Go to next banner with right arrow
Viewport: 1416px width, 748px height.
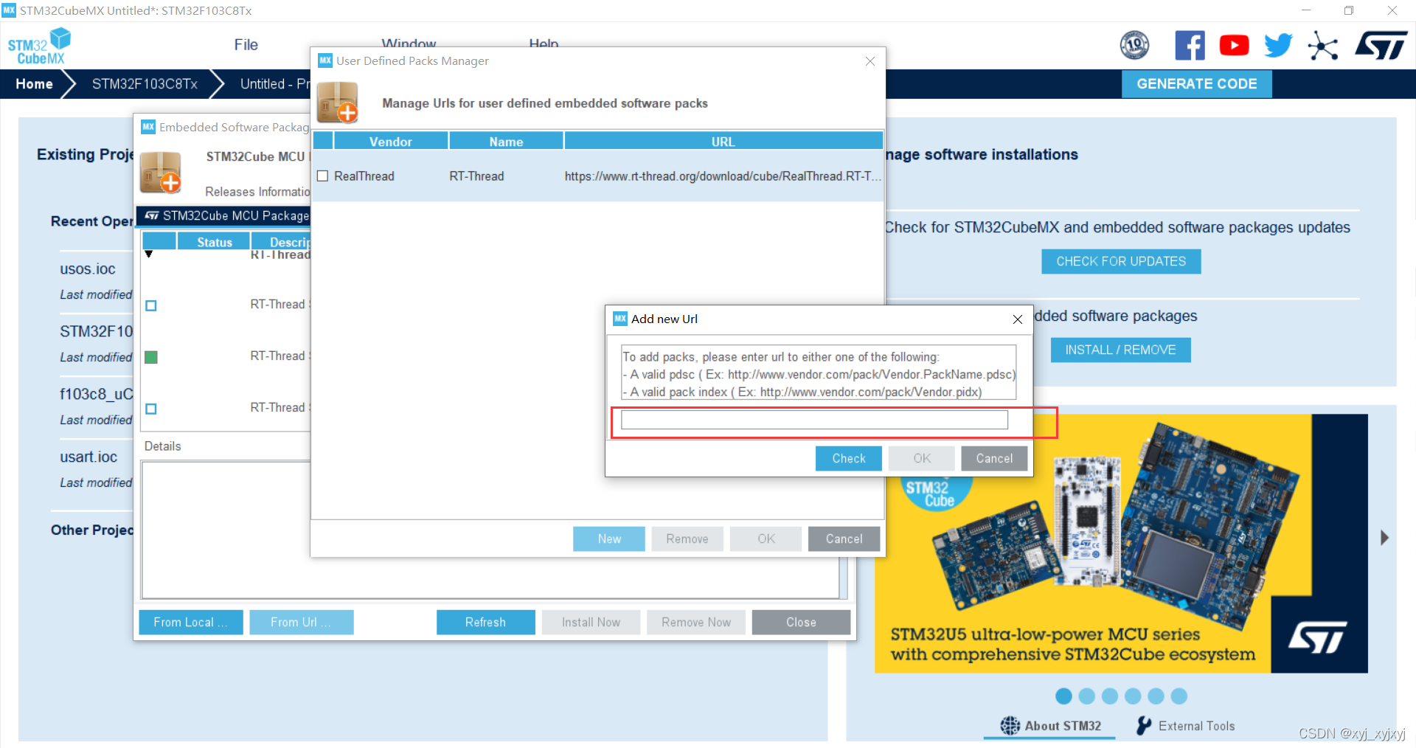(x=1384, y=538)
